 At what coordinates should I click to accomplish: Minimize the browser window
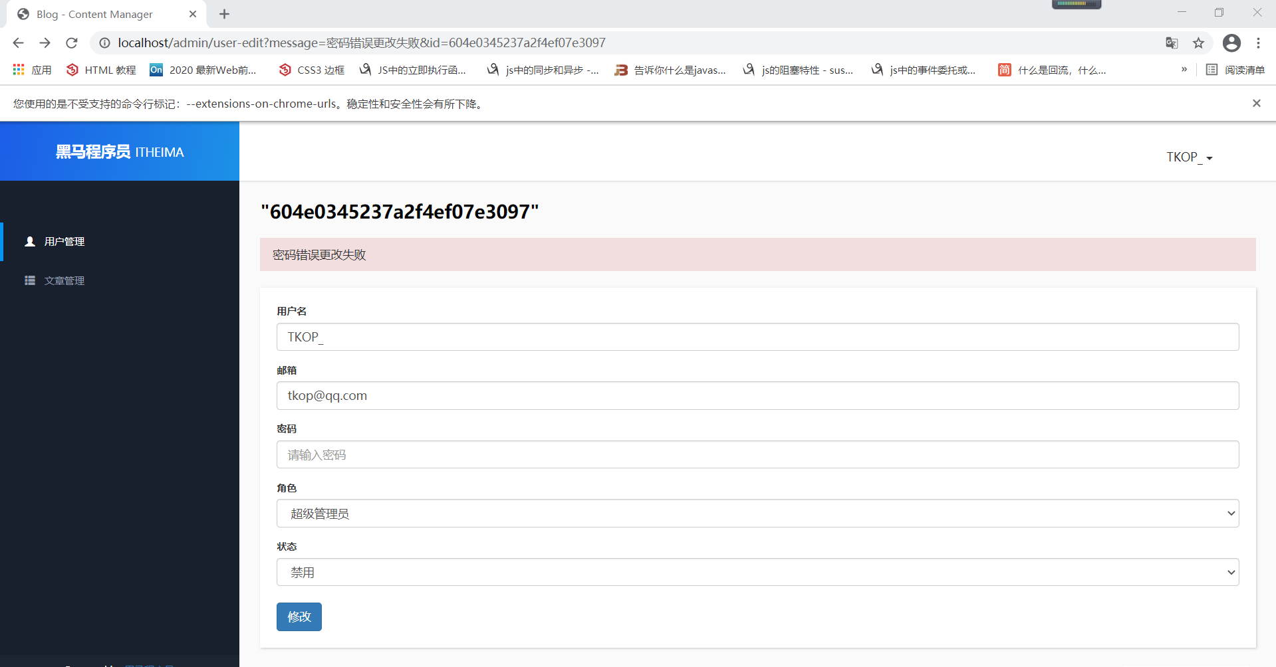pos(1182,12)
